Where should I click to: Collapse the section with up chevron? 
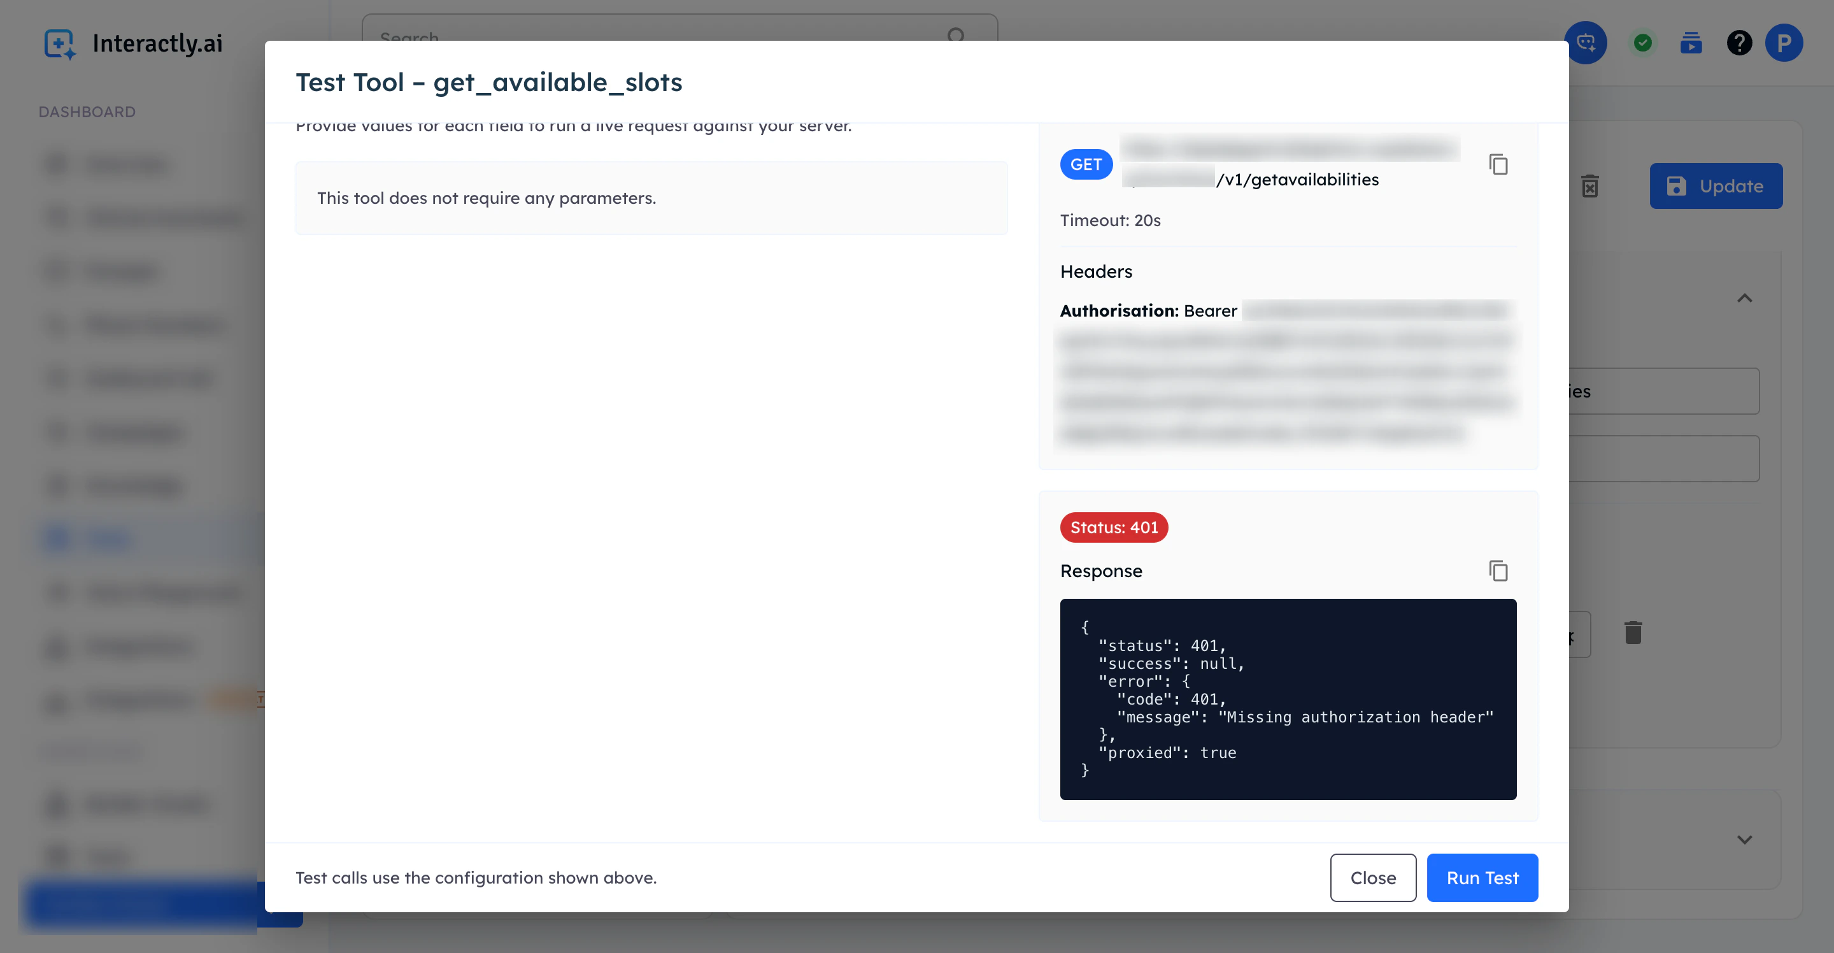pos(1744,298)
